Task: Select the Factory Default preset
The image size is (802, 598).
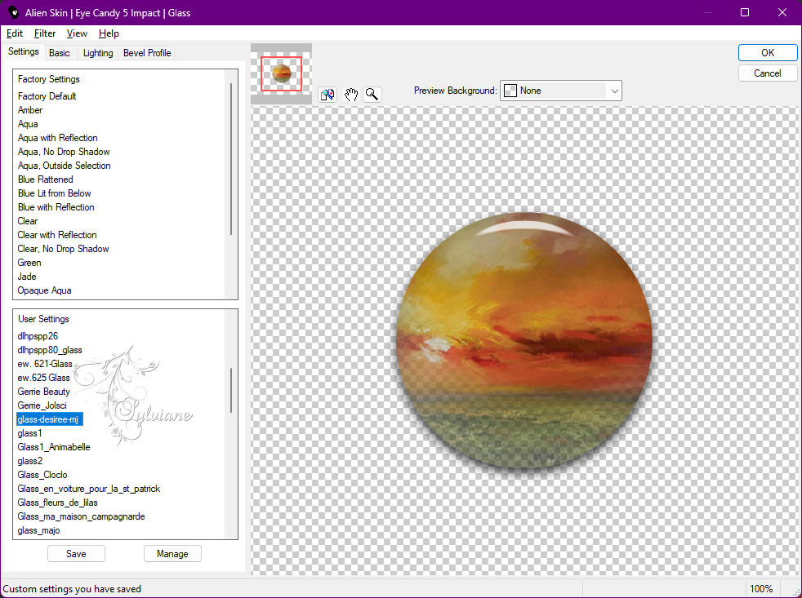Action: pos(47,96)
